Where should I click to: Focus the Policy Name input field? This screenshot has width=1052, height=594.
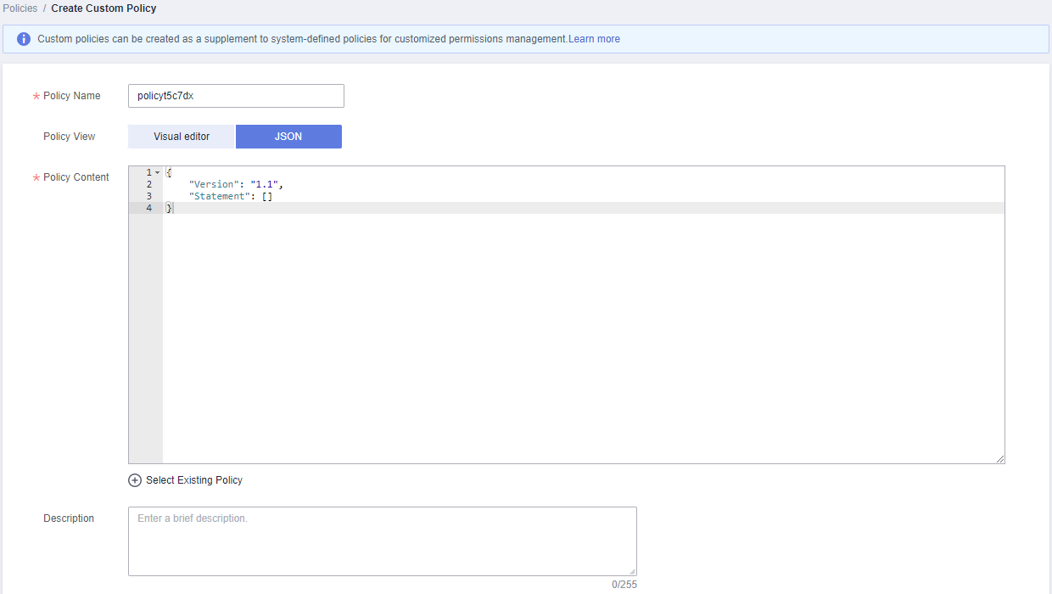236,96
